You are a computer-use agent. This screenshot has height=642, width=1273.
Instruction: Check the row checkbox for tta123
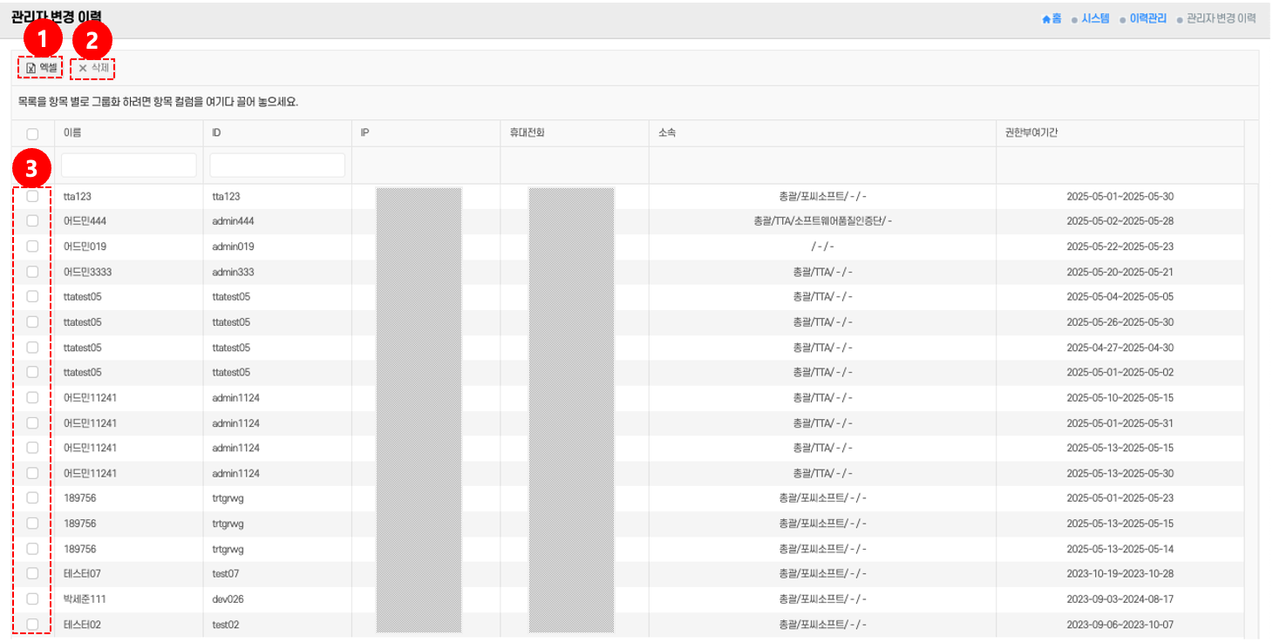click(x=32, y=196)
